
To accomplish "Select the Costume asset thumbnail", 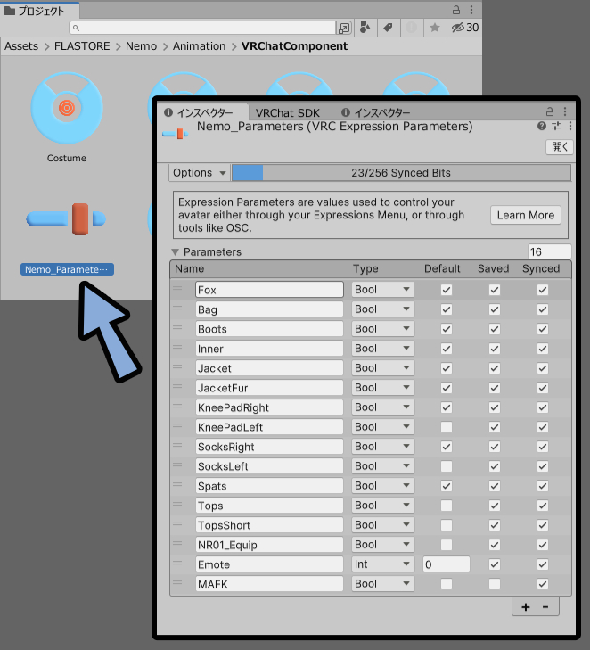I will (67, 109).
